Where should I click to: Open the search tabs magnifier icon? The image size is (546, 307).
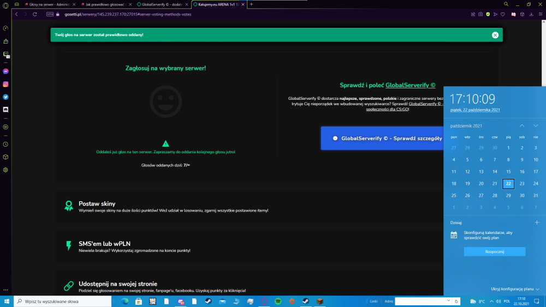(506, 4)
